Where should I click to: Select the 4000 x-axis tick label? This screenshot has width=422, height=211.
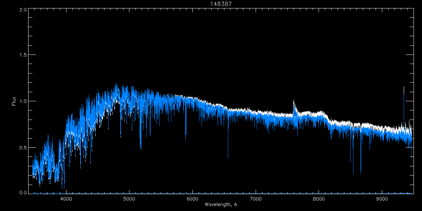(x=66, y=198)
